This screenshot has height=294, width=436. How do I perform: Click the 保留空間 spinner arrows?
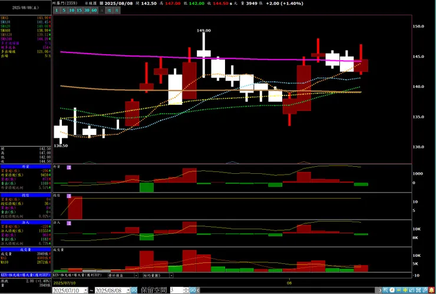[x=186, y=290]
